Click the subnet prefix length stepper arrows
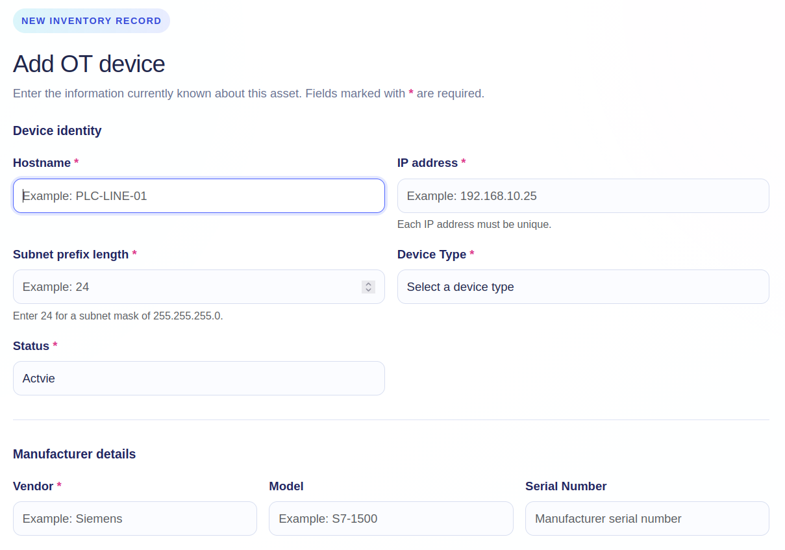The image size is (785, 550). pyautogui.click(x=368, y=286)
